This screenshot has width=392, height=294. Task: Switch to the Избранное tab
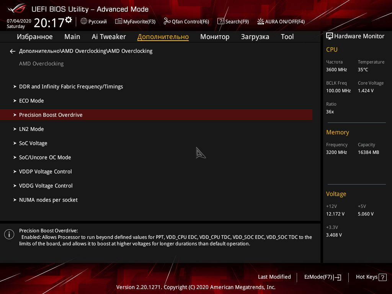(x=35, y=37)
